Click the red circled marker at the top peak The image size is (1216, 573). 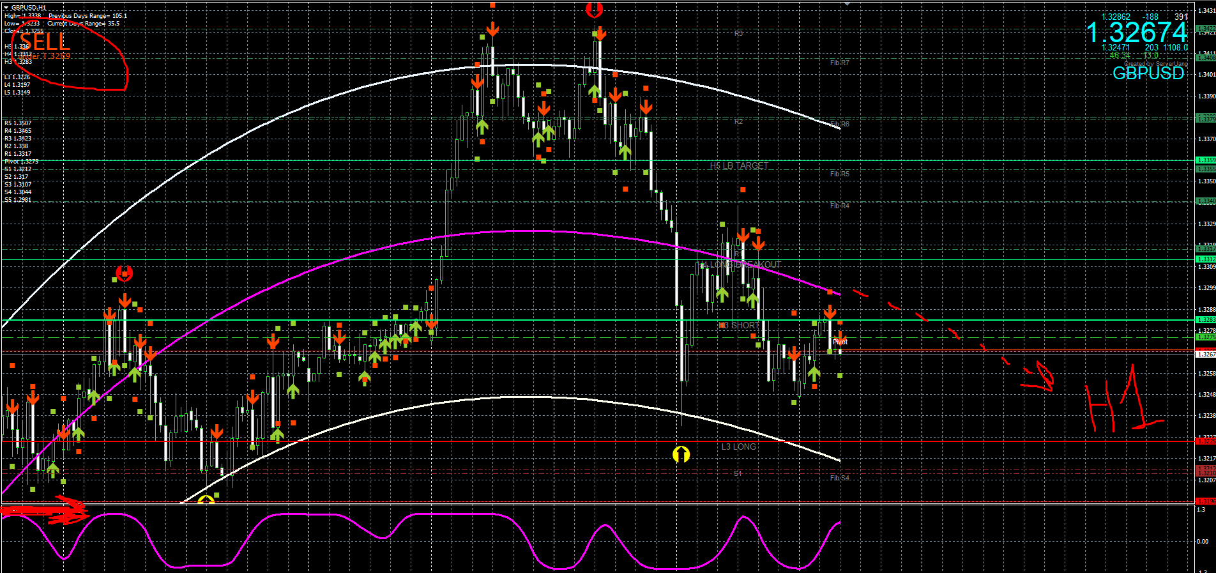594,9
